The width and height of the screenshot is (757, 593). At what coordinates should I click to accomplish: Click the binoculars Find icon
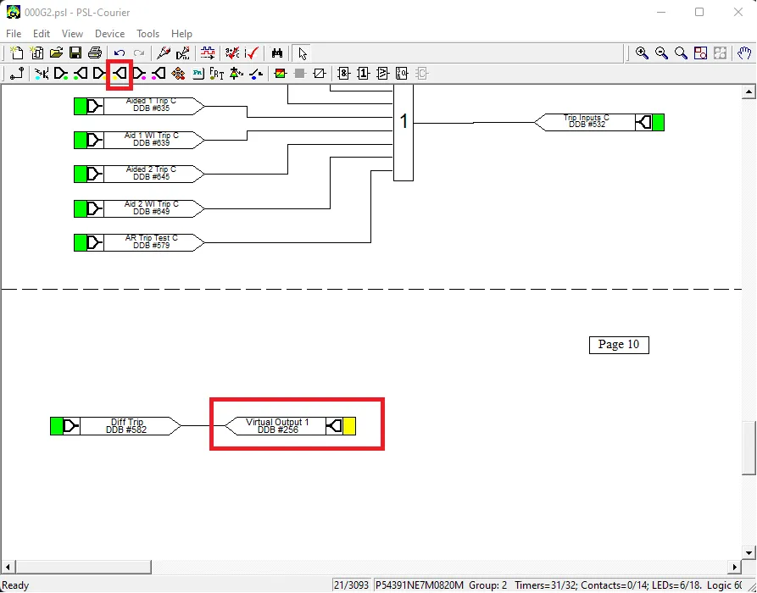[x=277, y=53]
